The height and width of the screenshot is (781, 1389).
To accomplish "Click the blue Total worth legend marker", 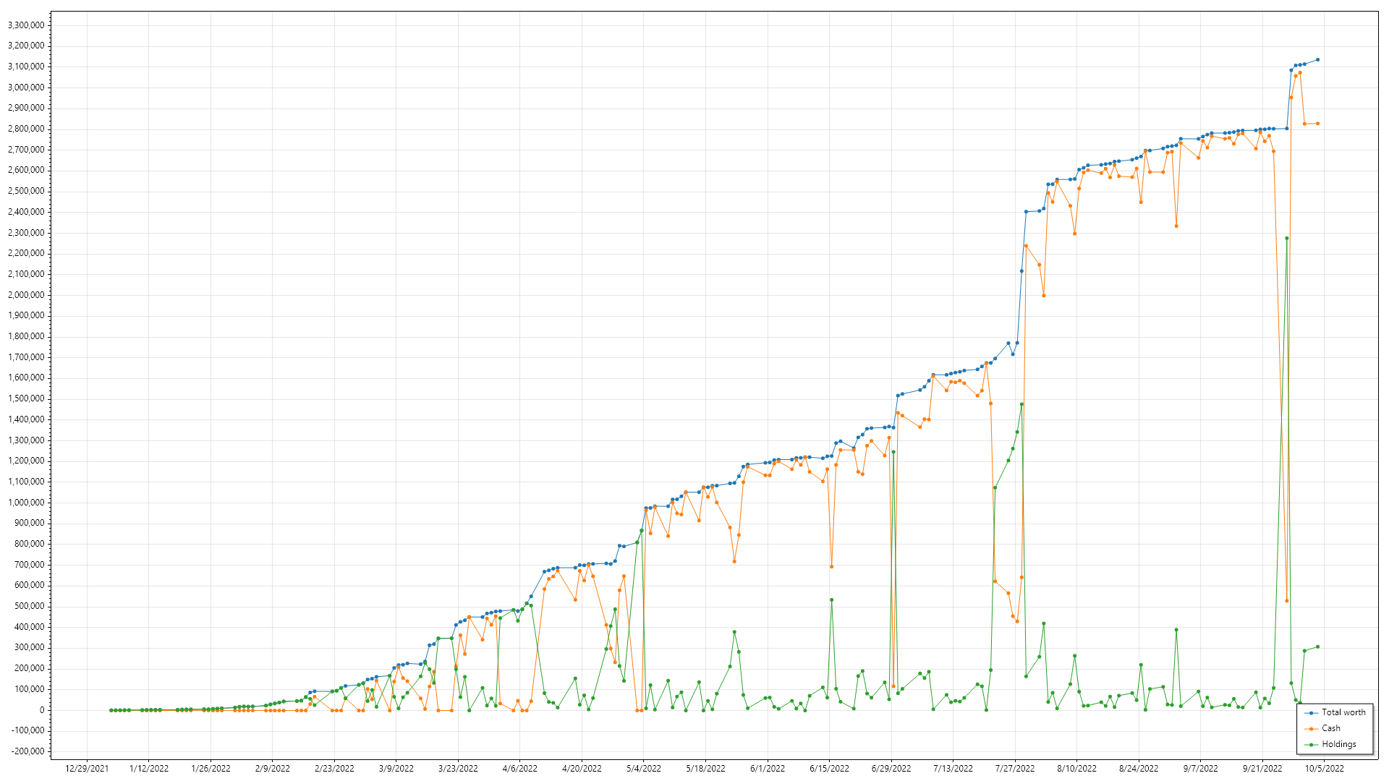I will [x=1311, y=713].
